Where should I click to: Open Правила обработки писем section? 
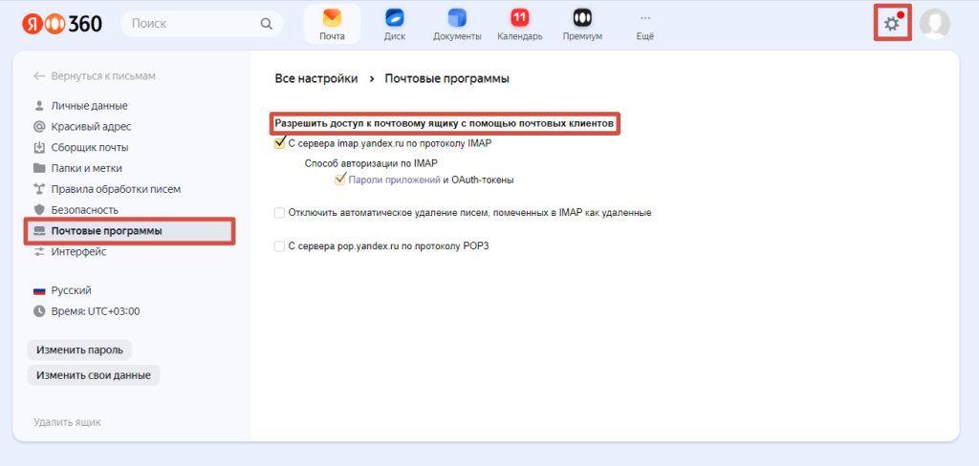116,189
